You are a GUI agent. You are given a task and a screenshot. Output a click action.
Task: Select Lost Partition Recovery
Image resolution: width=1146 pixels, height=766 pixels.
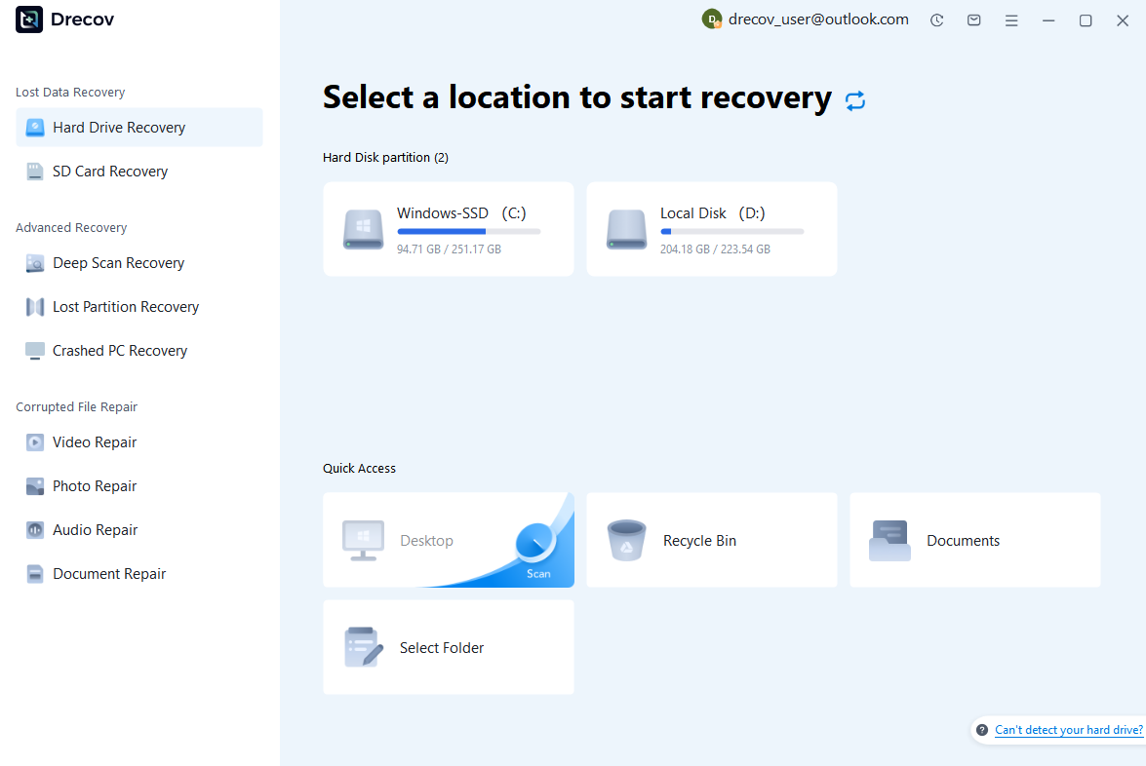[125, 306]
